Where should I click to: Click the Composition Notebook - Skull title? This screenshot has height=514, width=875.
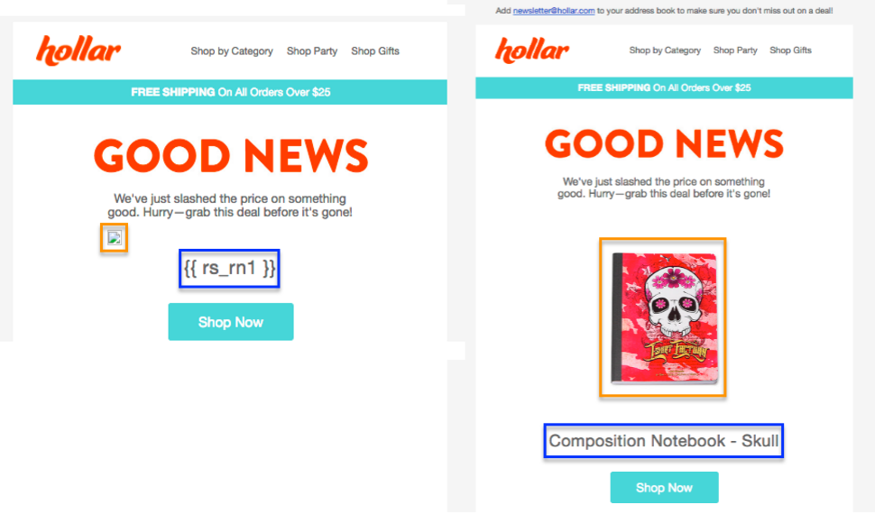tap(664, 441)
